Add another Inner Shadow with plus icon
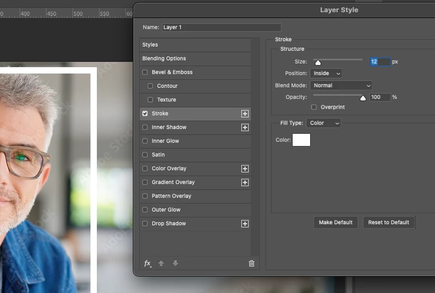Screen dimensions: 435x293 pos(244,127)
